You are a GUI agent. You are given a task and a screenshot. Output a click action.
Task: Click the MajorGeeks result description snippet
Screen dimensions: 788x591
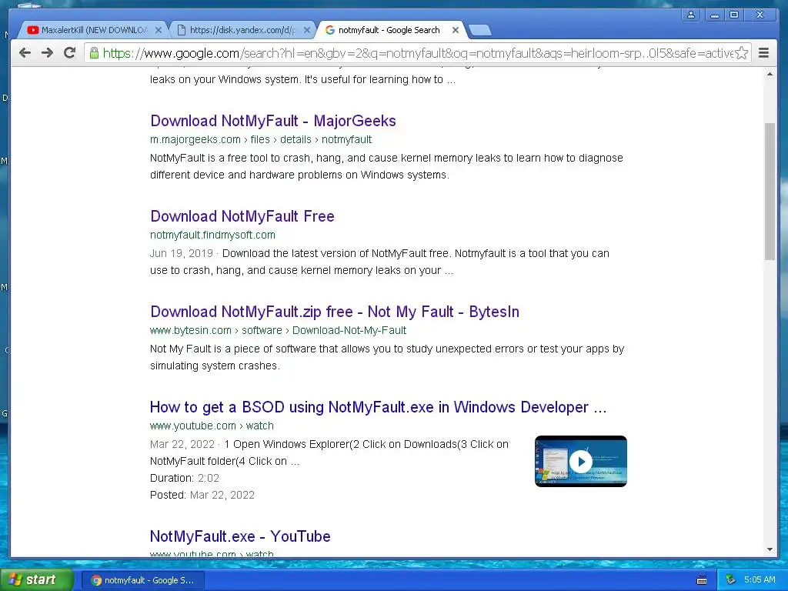coord(386,166)
